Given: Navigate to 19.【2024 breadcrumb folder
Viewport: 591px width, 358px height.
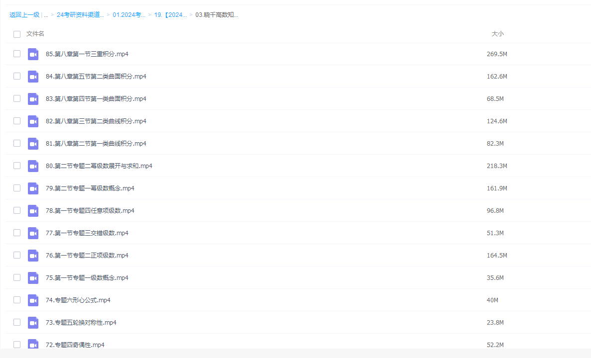Looking at the screenshot, I should click(x=170, y=15).
